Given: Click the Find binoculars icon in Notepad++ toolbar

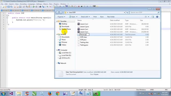Looking at the screenshot, I should pos(40,7).
